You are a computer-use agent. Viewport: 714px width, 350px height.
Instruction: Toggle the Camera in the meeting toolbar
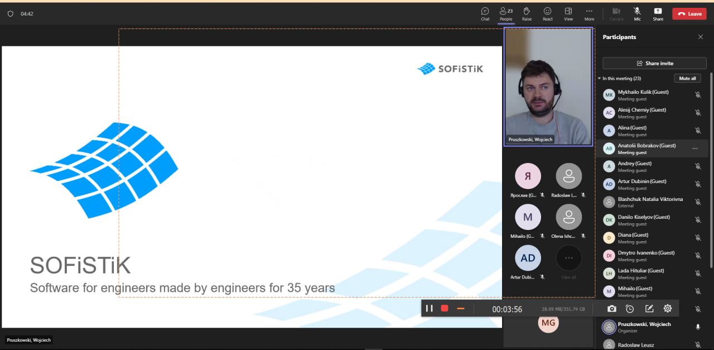point(616,13)
